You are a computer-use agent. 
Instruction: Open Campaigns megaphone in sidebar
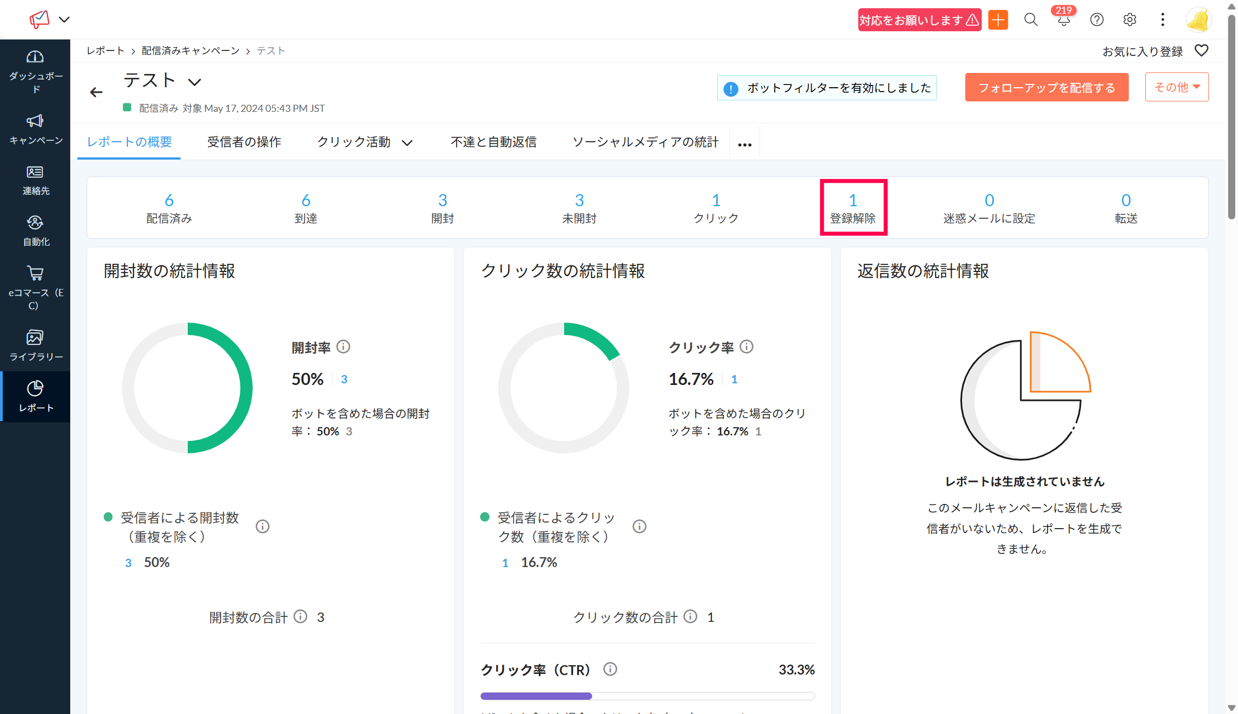[x=35, y=121]
